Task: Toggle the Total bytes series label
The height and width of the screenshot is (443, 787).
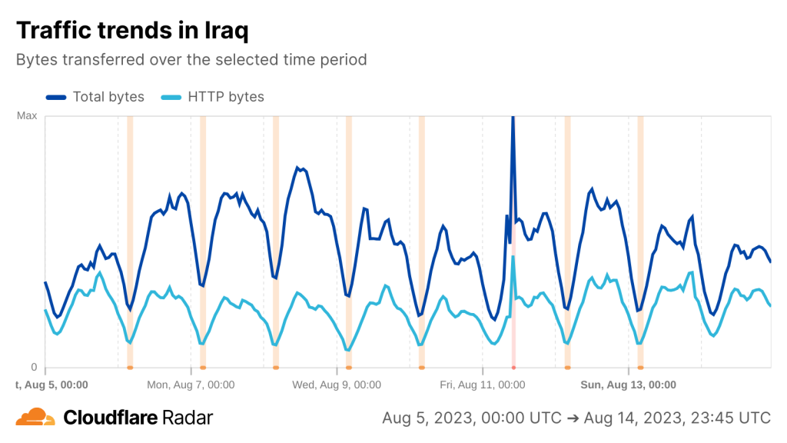Action: pyautogui.click(x=108, y=97)
